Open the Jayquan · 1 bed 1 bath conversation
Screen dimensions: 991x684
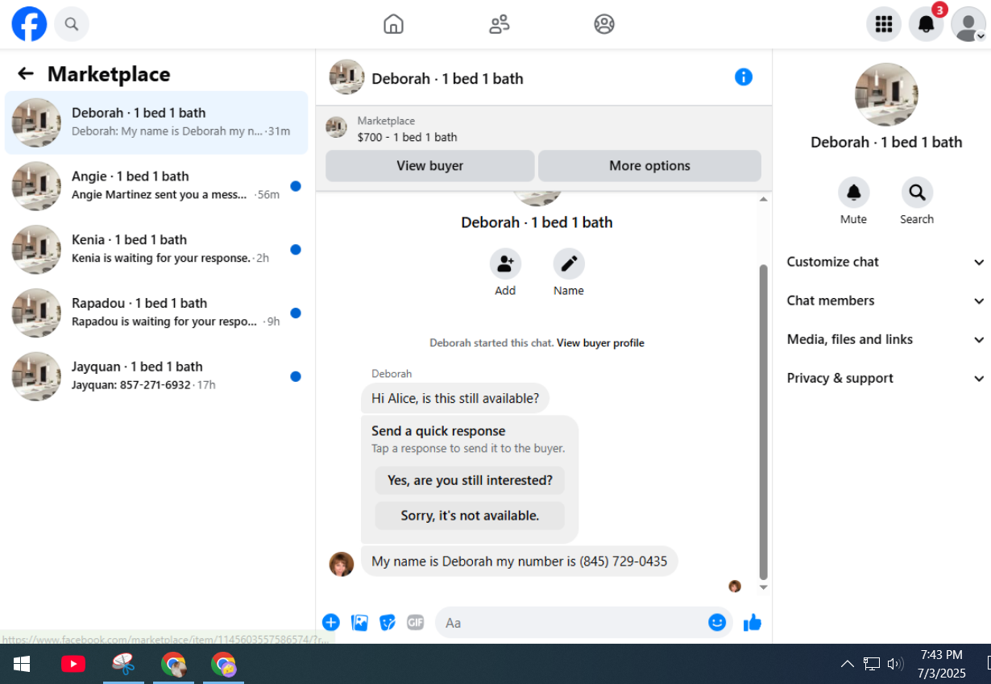click(156, 376)
